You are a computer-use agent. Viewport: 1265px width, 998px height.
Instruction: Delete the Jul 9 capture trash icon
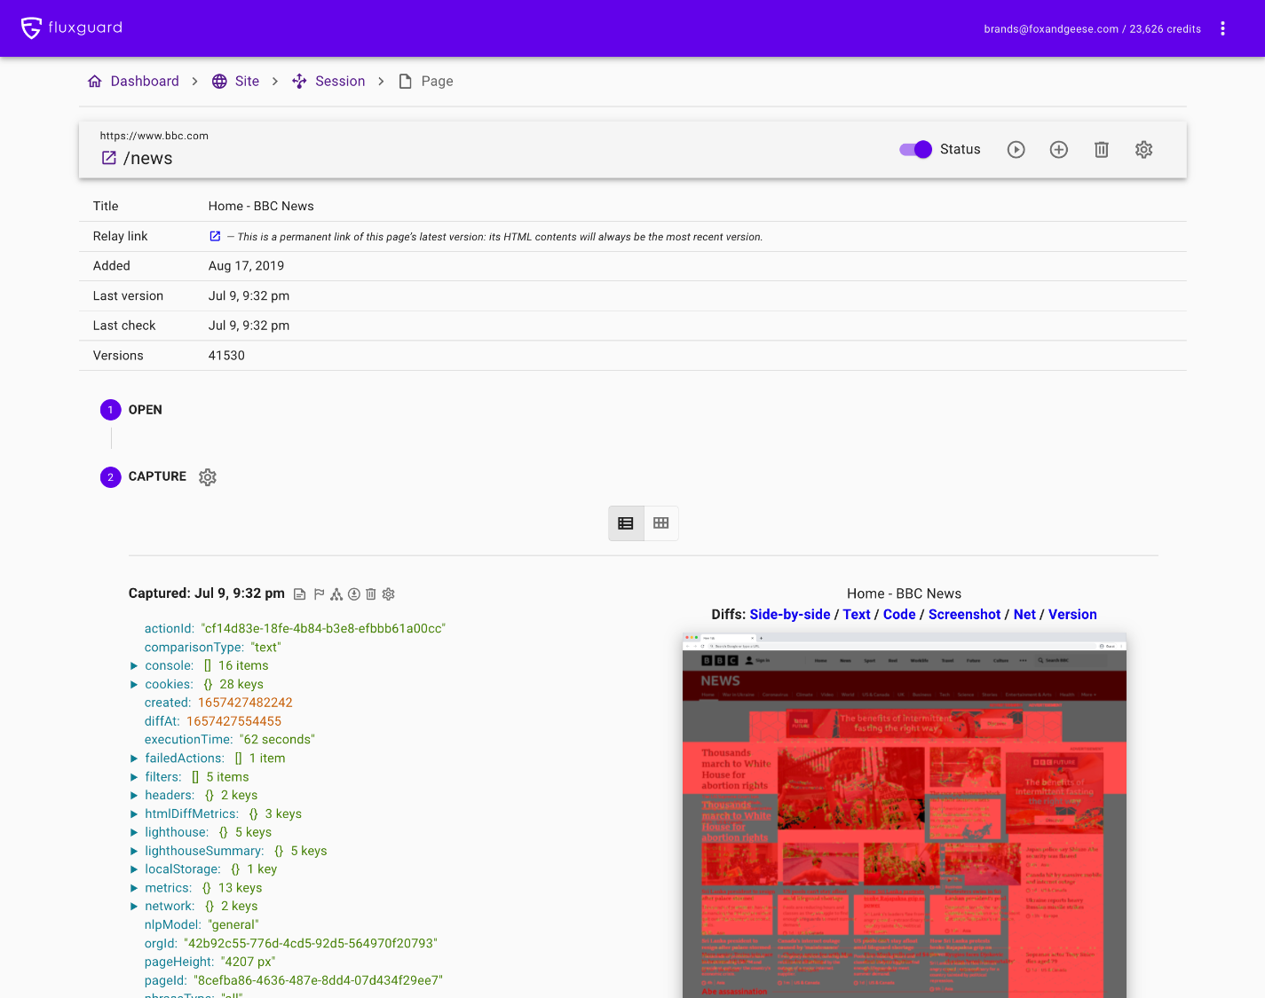371,594
